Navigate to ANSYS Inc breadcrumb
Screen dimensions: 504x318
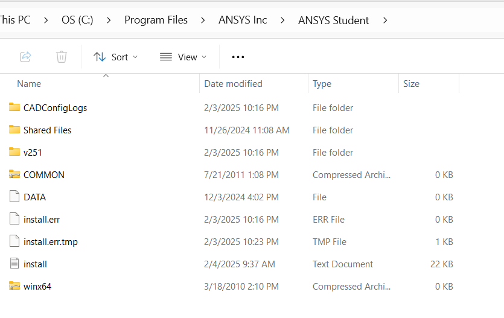[243, 20]
